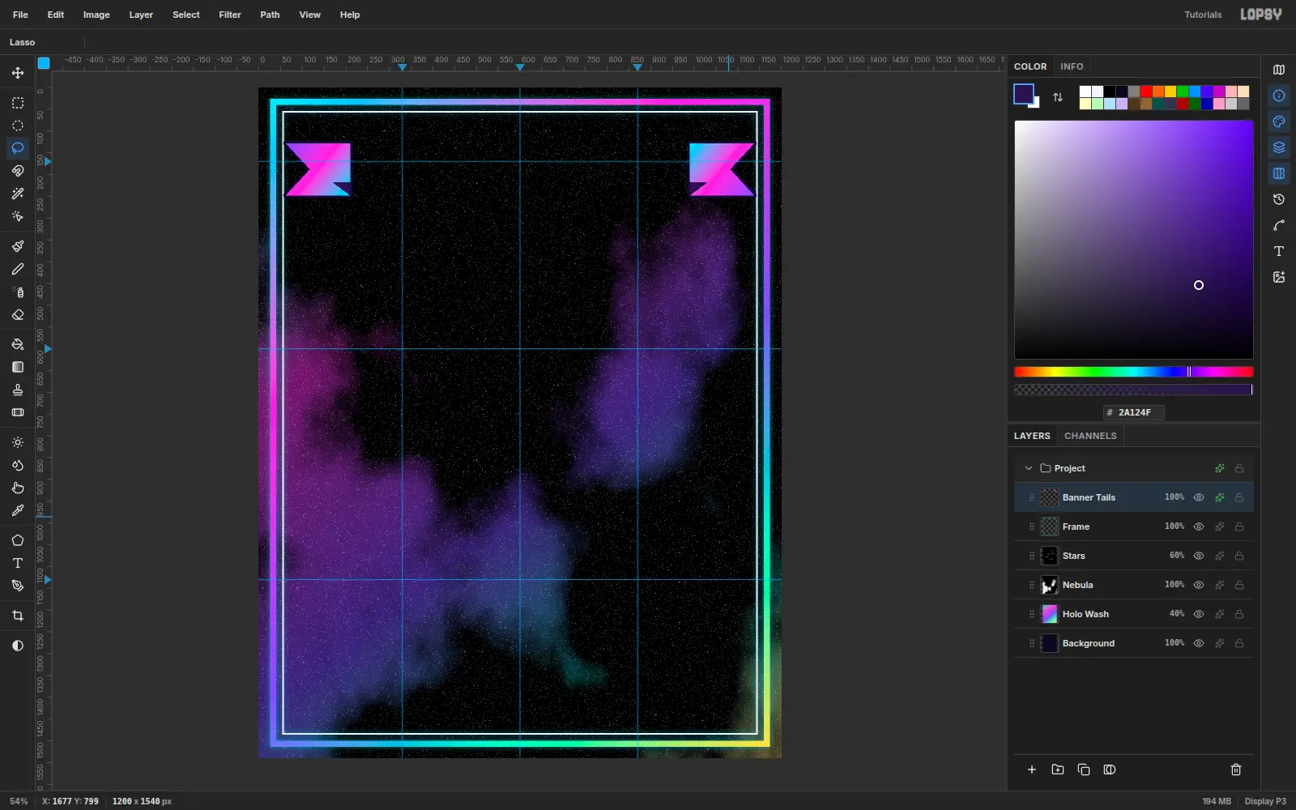The image size is (1296, 810).
Task: Adjust the rainbow hue slider
Action: tap(1134, 372)
